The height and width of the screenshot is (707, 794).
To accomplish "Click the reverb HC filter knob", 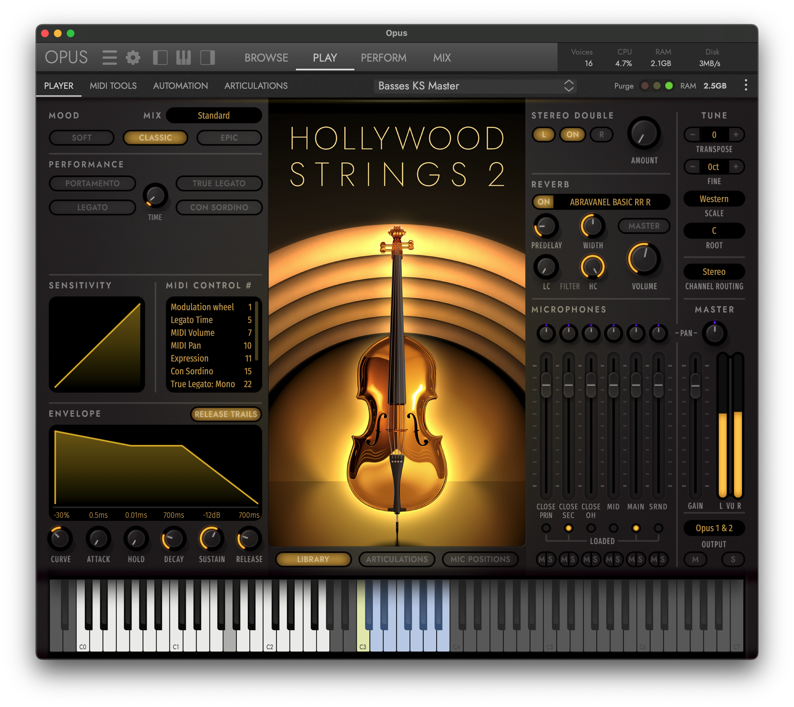I will click(x=592, y=267).
